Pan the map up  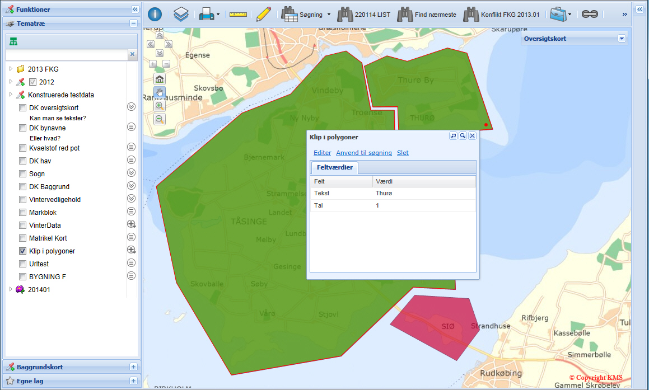(x=160, y=35)
